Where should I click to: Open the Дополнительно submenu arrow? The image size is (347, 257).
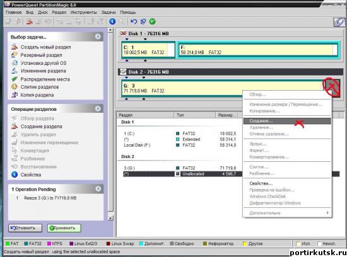(x=327, y=212)
